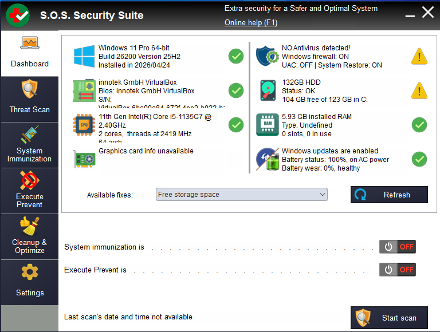Image resolution: width=440 pixels, height=332 pixels.
Task: Open the Online help (F1) link
Action: point(251,22)
